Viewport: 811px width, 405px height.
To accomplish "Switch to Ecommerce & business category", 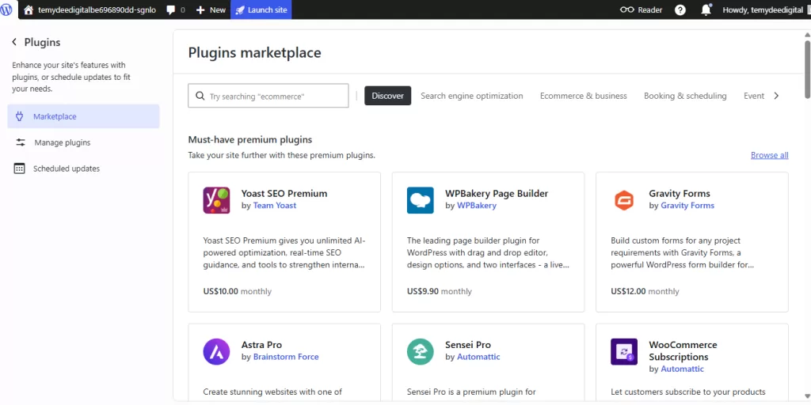I will pyautogui.click(x=584, y=96).
